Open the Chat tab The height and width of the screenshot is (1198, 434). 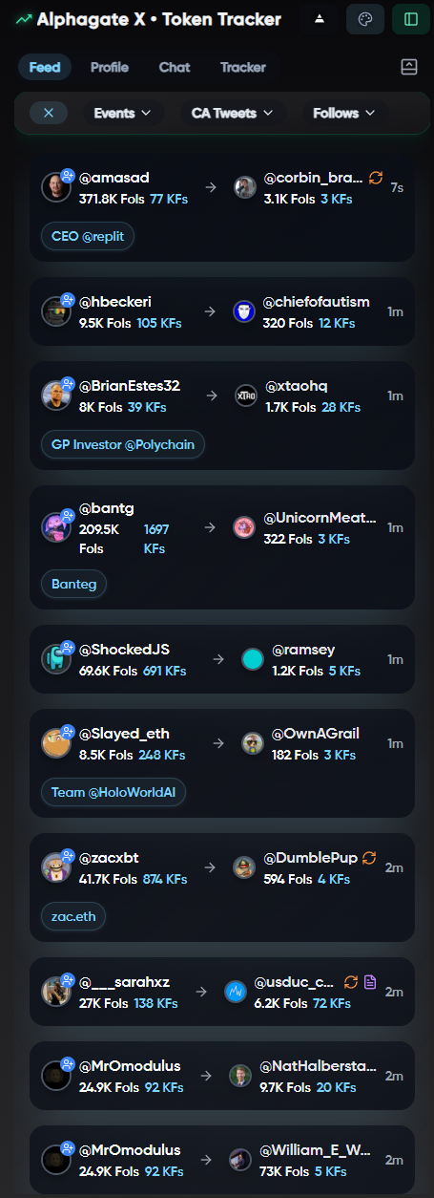(175, 67)
